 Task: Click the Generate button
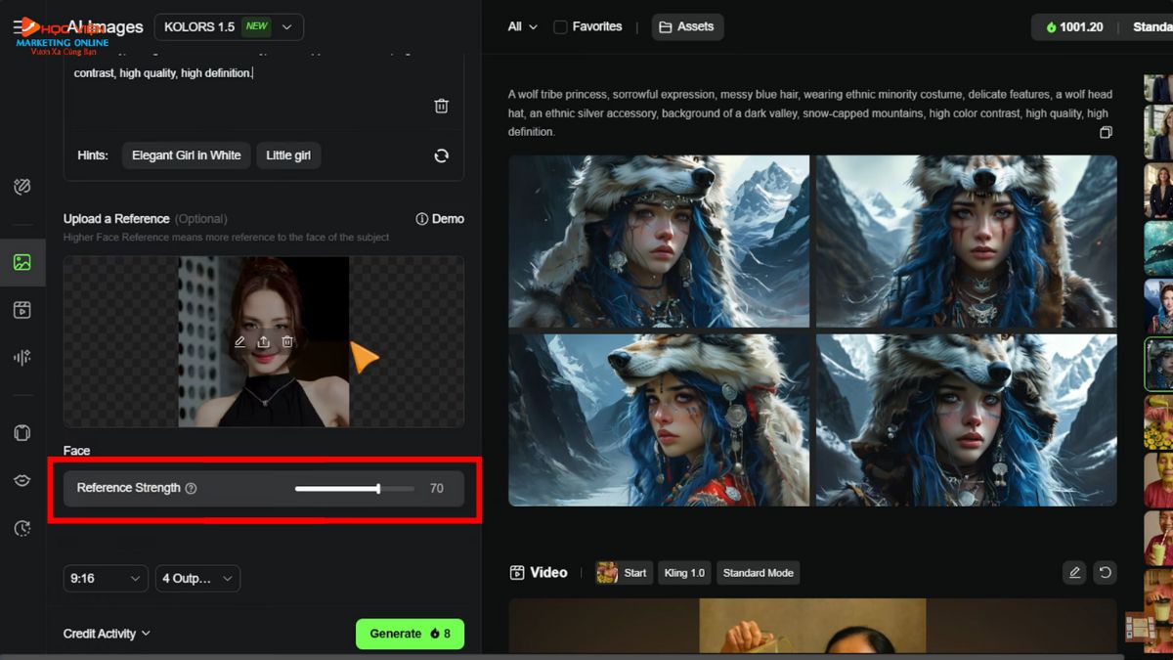tap(410, 634)
